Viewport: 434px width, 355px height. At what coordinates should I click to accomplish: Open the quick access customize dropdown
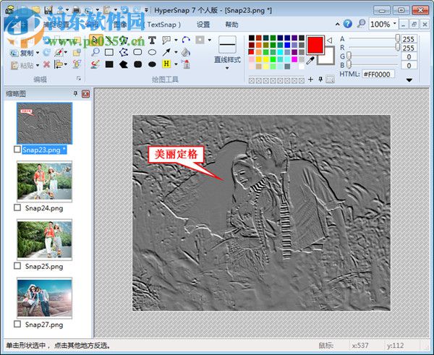(146, 10)
